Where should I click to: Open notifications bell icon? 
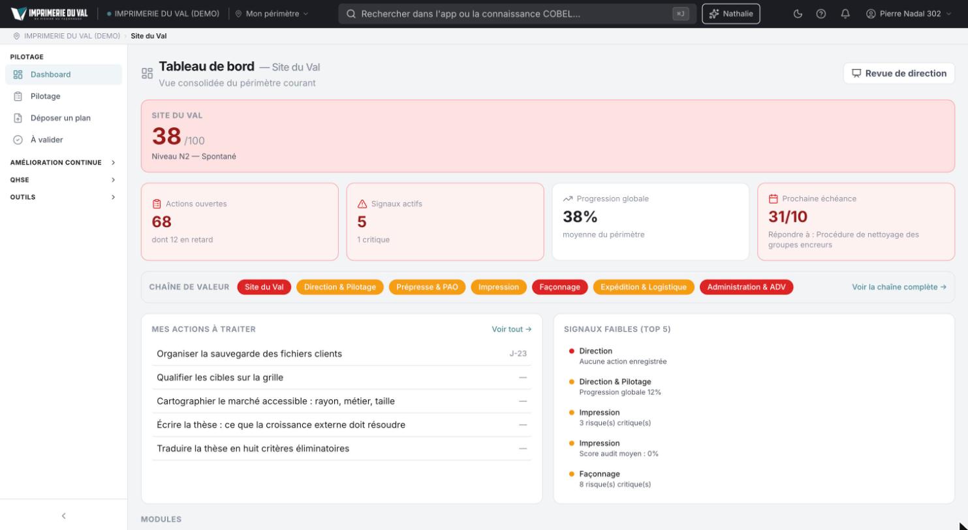pos(845,14)
